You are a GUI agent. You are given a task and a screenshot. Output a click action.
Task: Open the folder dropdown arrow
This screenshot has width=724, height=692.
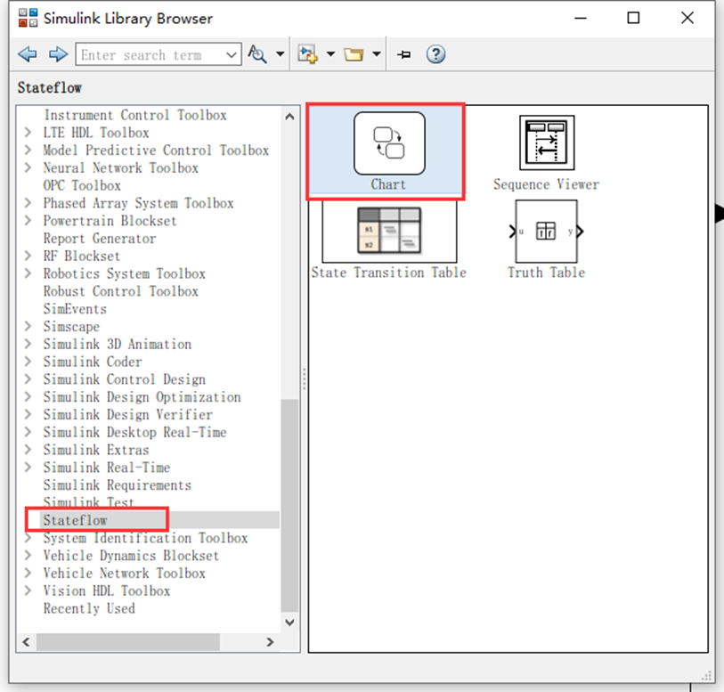coord(377,54)
